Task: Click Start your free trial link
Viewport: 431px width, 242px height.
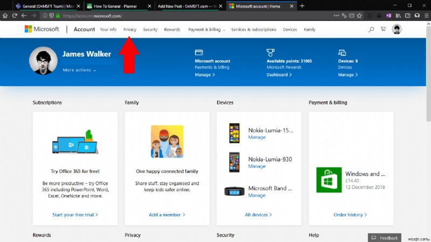Action: [x=75, y=215]
